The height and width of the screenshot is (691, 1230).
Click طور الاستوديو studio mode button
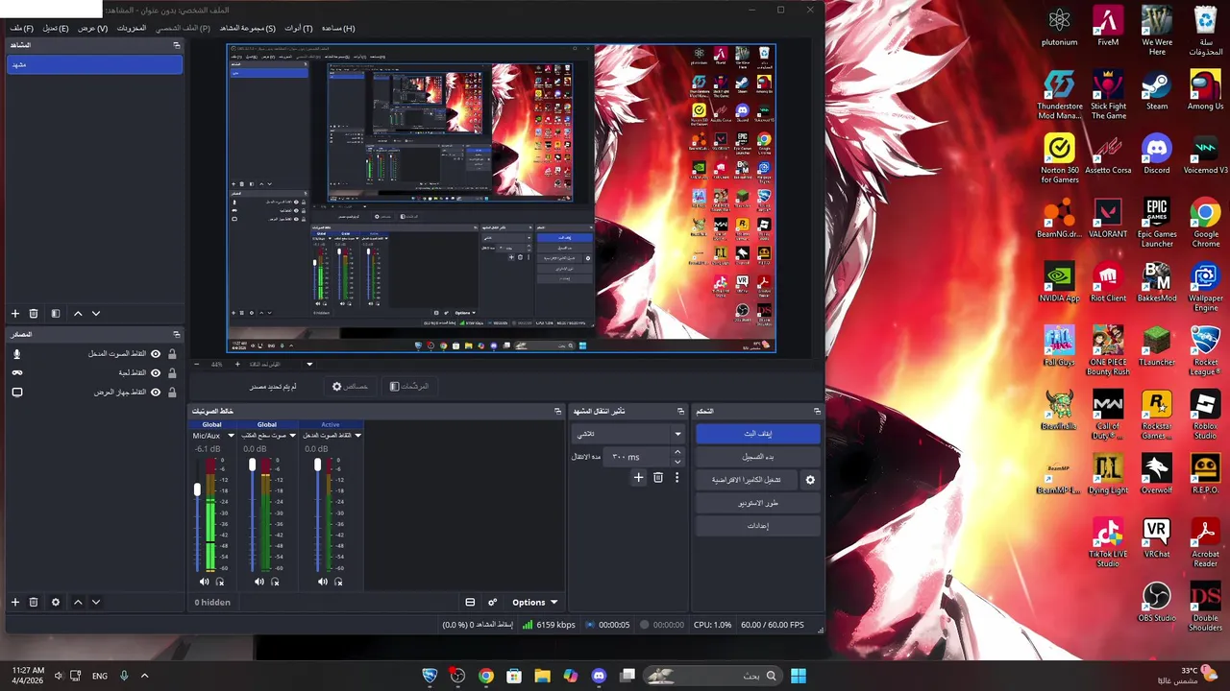[758, 503]
